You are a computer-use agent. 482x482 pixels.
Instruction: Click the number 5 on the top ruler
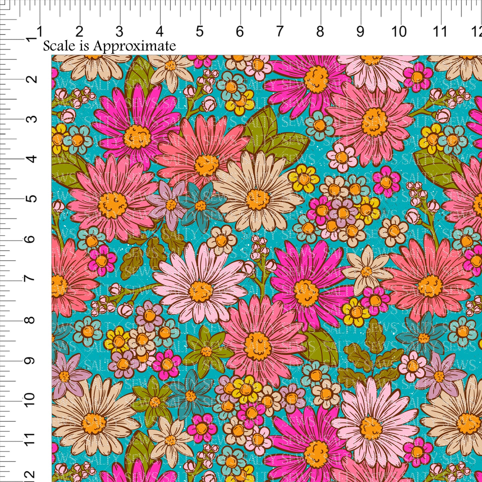tap(199, 32)
